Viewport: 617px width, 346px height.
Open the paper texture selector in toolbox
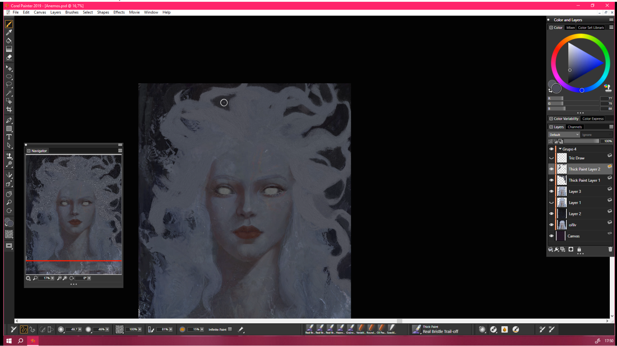point(9,234)
